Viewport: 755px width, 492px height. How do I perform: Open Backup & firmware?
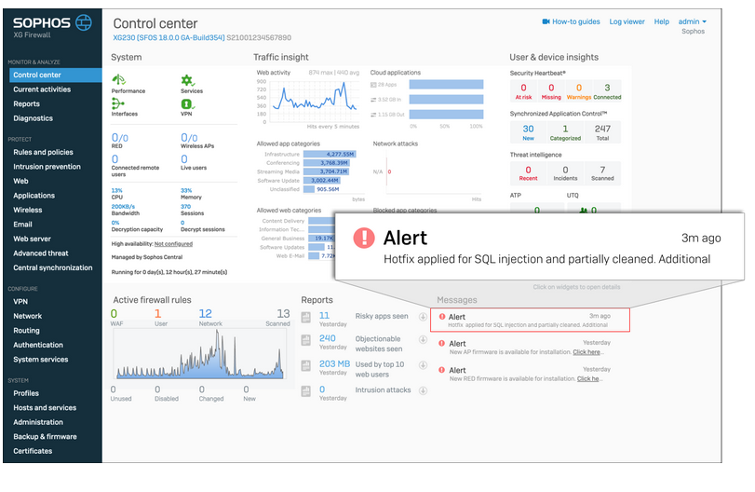click(45, 437)
